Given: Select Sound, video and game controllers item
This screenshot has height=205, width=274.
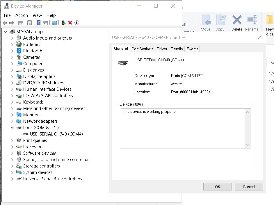Looking at the screenshot, I should 57,160.
